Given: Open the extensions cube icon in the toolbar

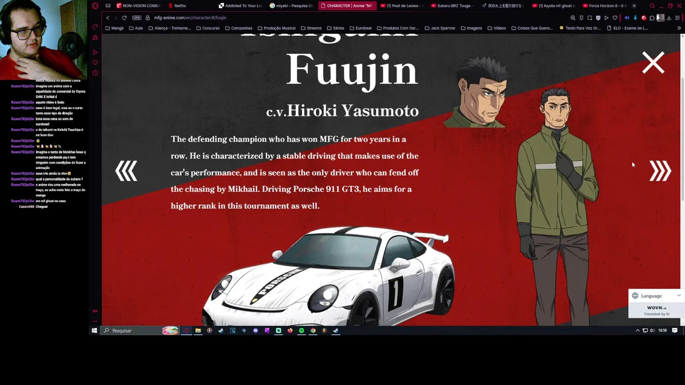Looking at the screenshot, I should pyautogui.click(x=652, y=18).
